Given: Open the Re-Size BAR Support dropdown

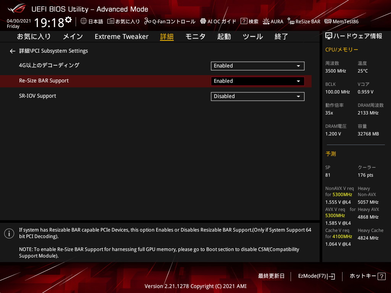Looking at the screenshot, I should pyautogui.click(x=258, y=81).
